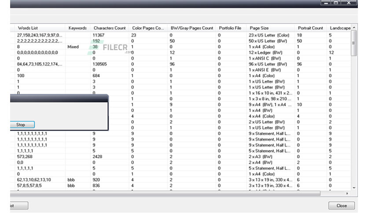Select the page size cell '1 x 16 x 10 in, 431 x 2...'
The width and height of the screenshot is (368, 213).
click(270, 93)
